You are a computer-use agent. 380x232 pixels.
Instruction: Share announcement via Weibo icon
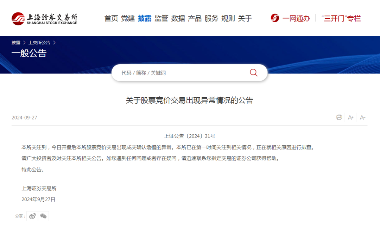coord(32,216)
